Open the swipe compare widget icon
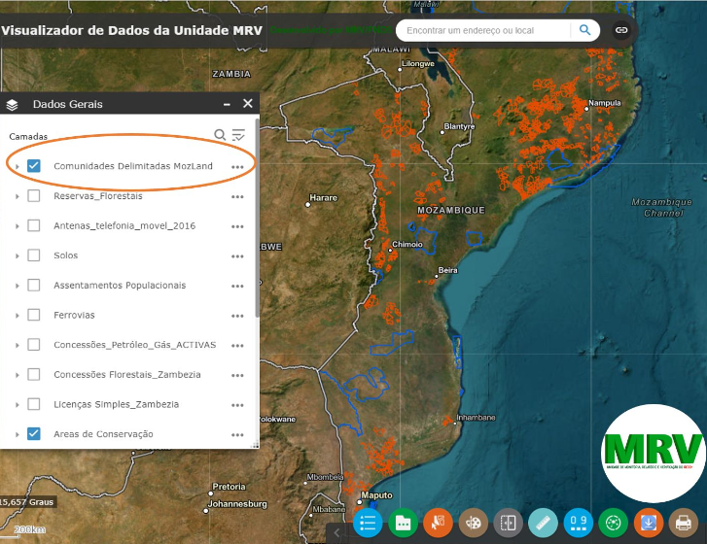 point(508,522)
